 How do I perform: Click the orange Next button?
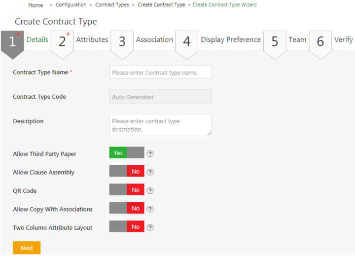(27, 248)
